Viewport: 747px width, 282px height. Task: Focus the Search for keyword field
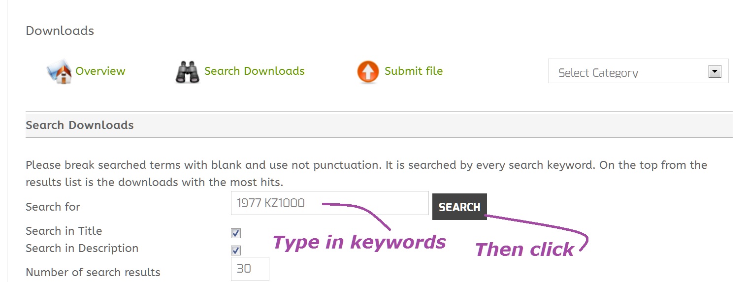(330, 203)
